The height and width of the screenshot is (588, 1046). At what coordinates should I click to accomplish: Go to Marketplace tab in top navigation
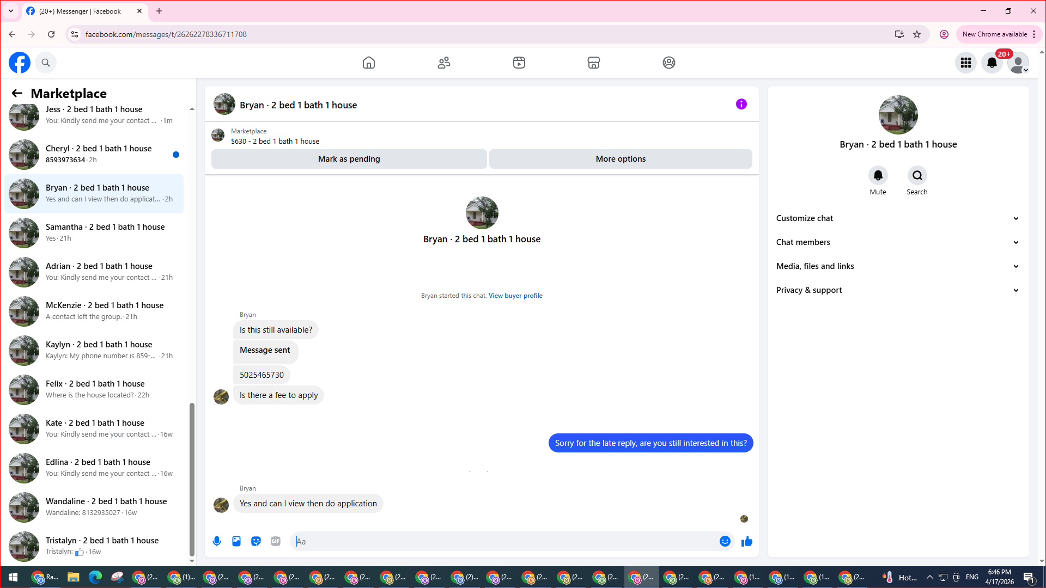[x=594, y=63]
